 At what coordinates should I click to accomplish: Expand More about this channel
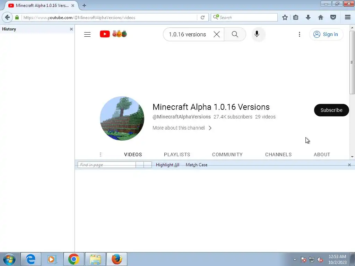tap(182, 128)
